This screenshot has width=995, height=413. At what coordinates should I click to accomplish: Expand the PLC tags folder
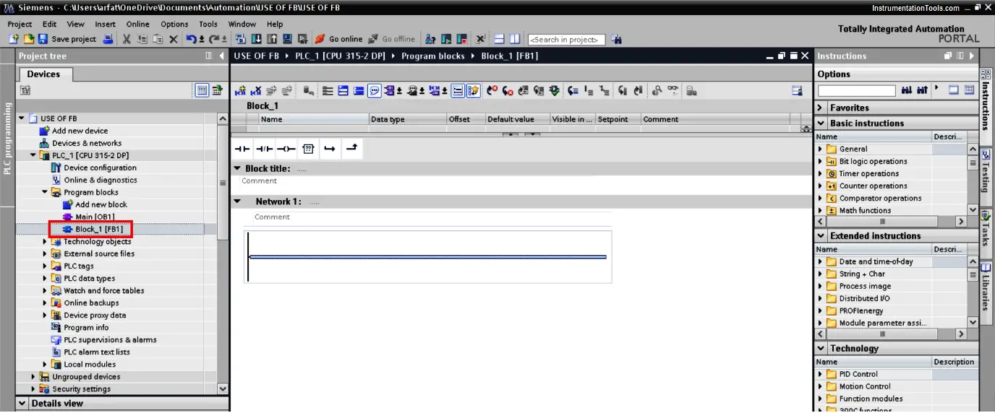pos(45,266)
